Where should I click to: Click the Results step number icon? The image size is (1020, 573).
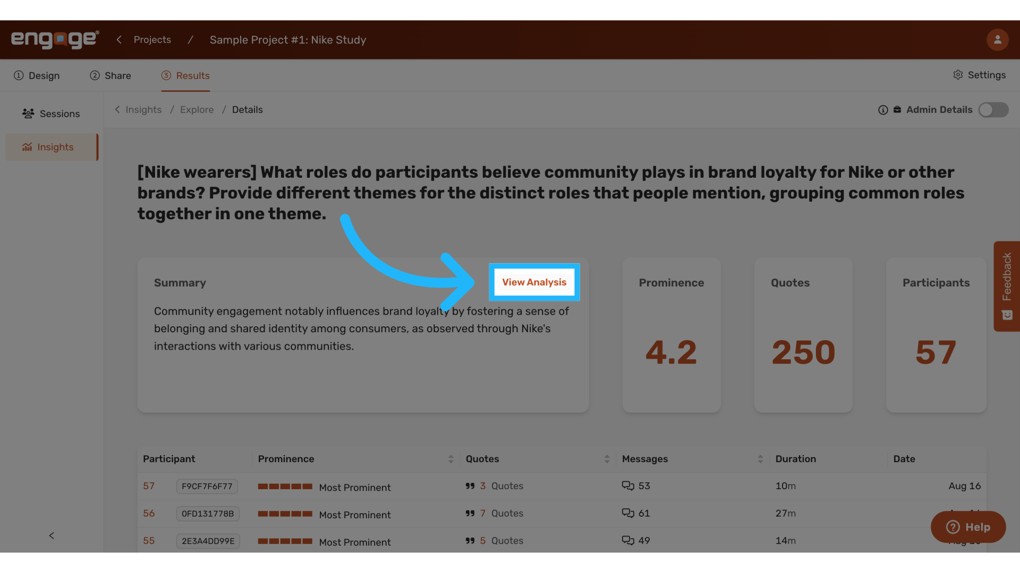[x=166, y=75]
